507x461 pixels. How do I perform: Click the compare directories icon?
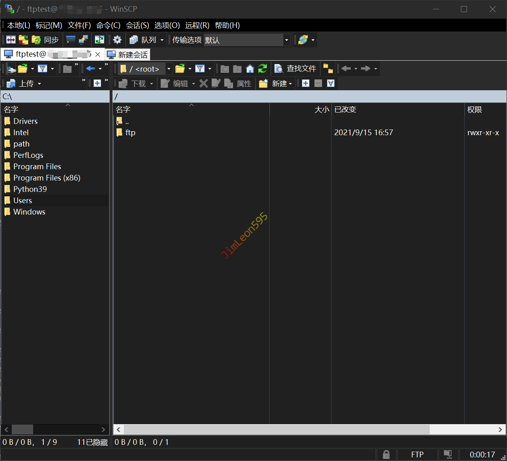click(11, 40)
